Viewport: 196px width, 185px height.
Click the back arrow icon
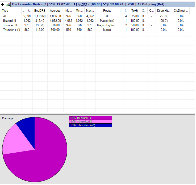(3, 4)
